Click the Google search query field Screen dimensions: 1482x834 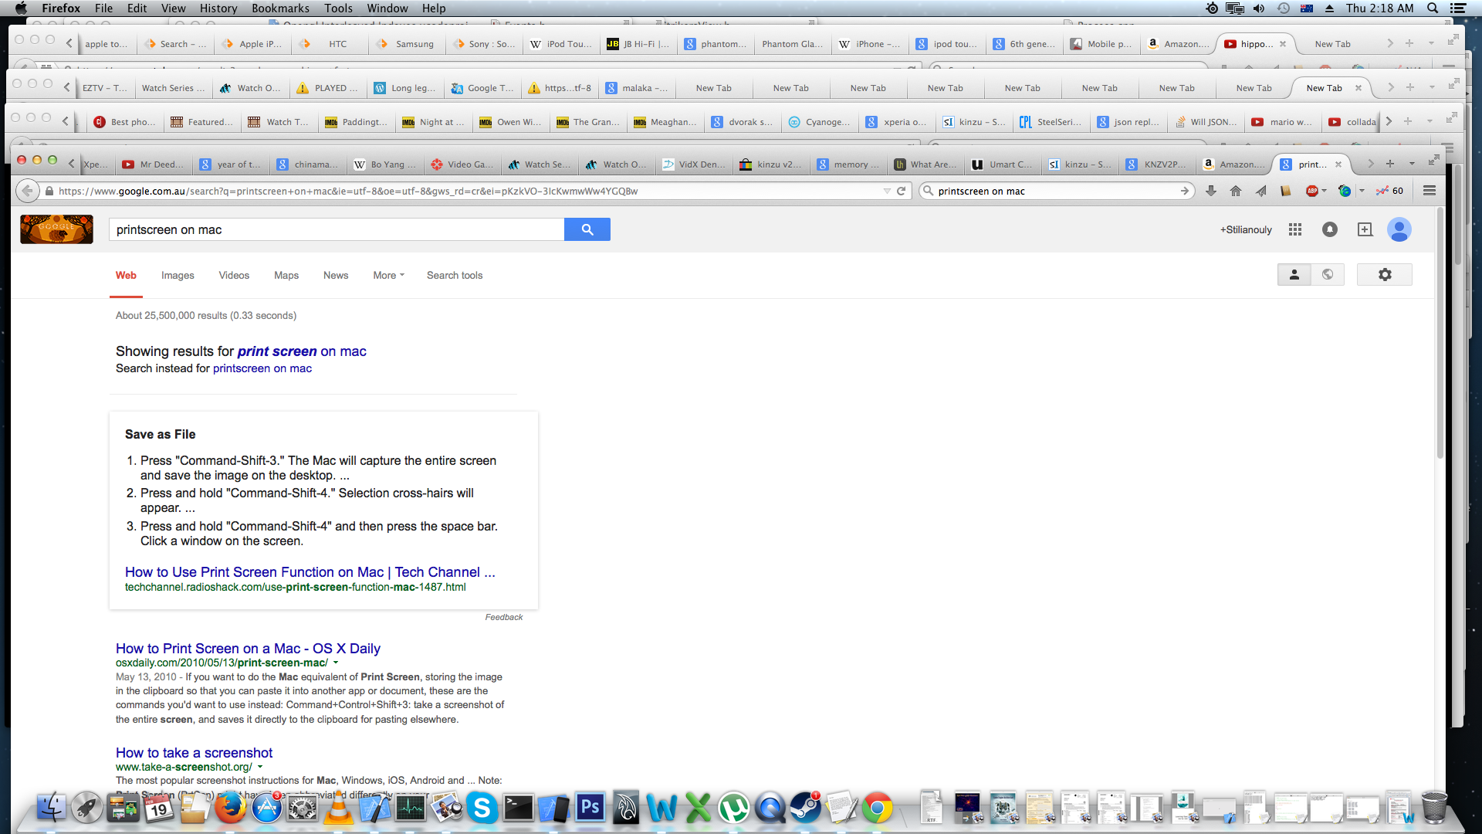tap(337, 229)
